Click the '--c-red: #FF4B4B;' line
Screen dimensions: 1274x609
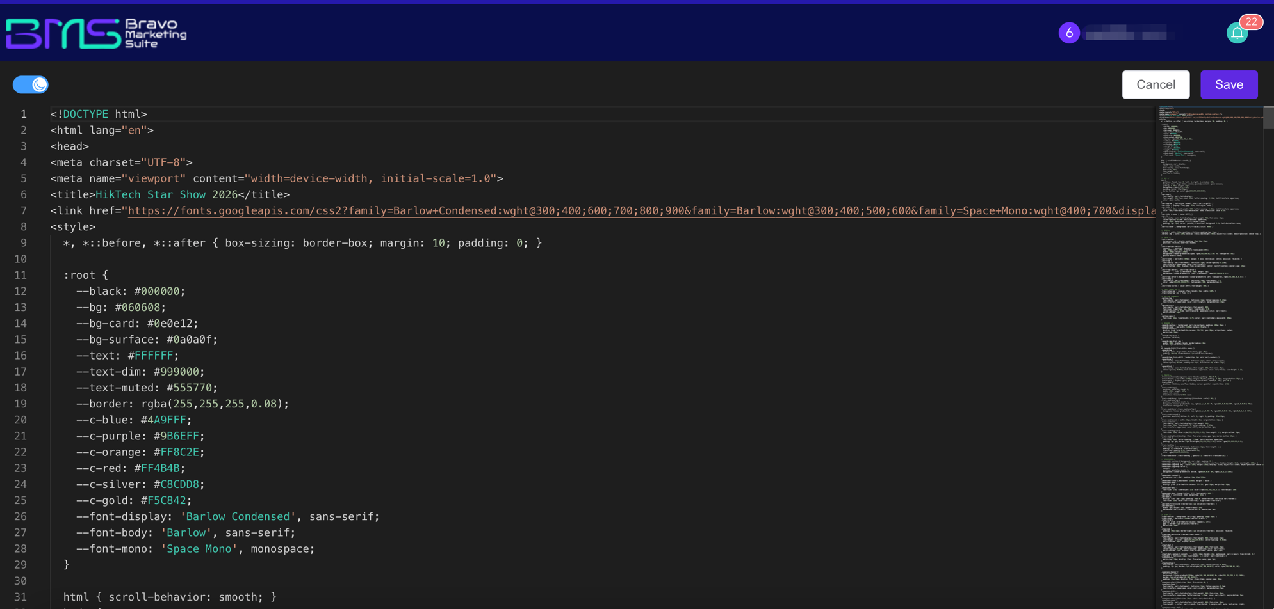coord(131,468)
